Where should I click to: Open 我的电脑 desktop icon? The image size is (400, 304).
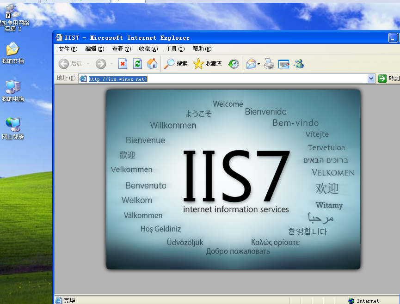[12, 91]
